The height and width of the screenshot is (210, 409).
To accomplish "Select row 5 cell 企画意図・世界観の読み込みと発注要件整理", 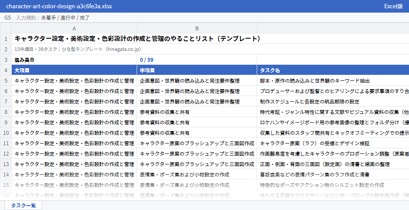I will point(197,80).
